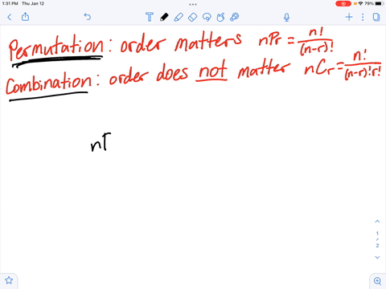Go to next page with down chevron

tap(377, 257)
